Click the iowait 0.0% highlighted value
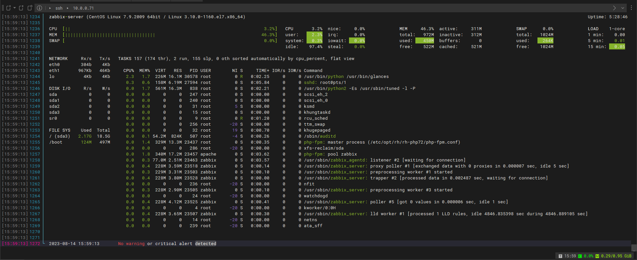This screenshot has width=637, height=260. (357, 41)
